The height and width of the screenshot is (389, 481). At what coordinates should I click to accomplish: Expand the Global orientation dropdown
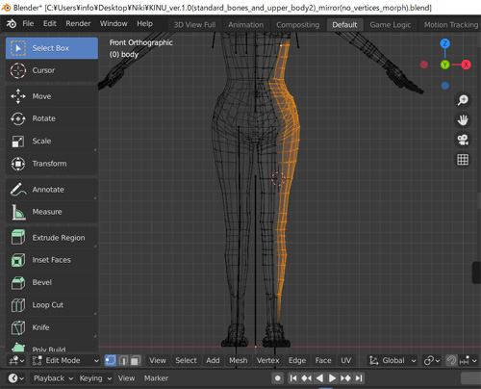coord(392,361)
